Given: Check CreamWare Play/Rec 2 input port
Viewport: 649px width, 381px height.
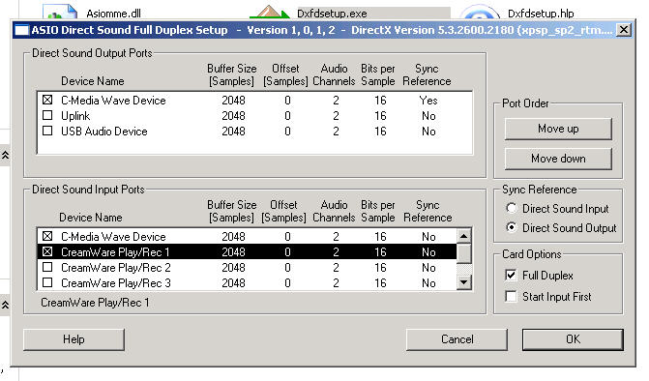Looking at the screenshot, I should (47, 267).
